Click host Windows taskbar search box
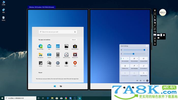The width and height of the screenshot is (178, 100). (20, 98)
